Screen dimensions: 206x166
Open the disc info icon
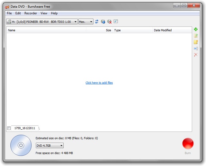[x=103, y=22]
